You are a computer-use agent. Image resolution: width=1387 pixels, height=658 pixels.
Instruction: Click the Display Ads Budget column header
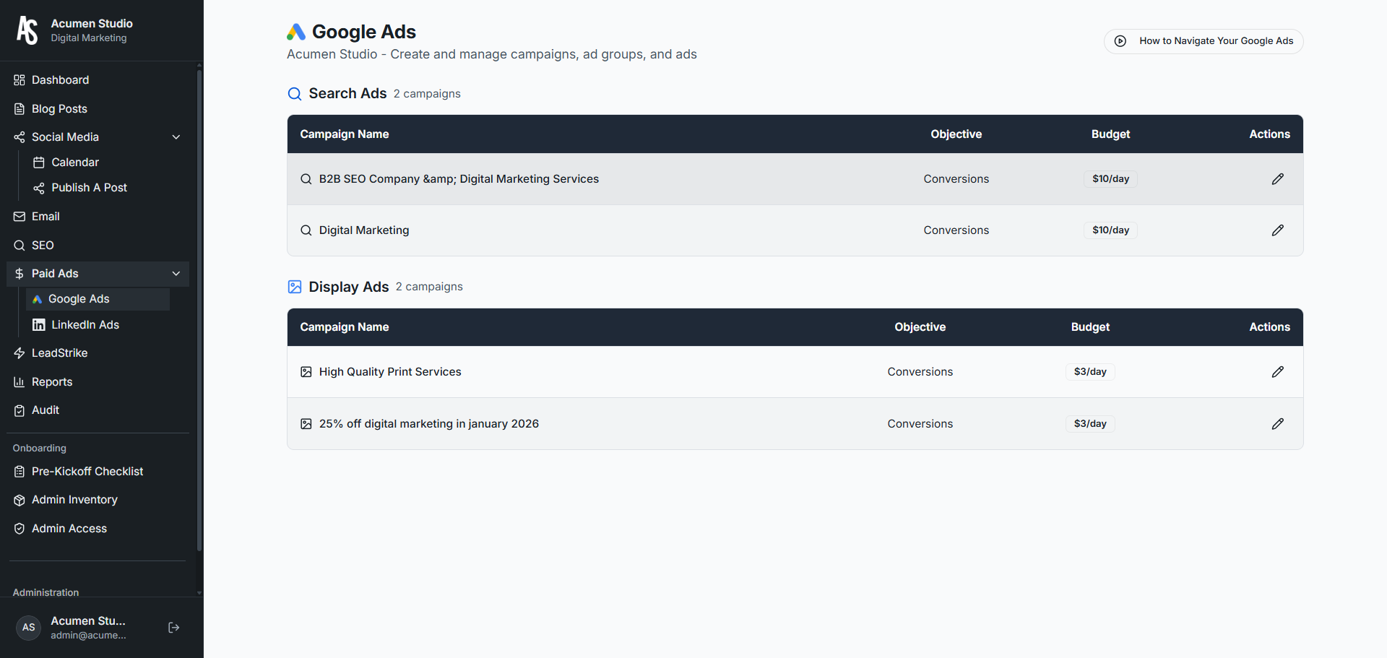click(1090, 327)
